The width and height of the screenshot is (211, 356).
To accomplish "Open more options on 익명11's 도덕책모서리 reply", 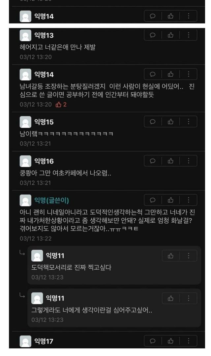I will tap(188, 256).
